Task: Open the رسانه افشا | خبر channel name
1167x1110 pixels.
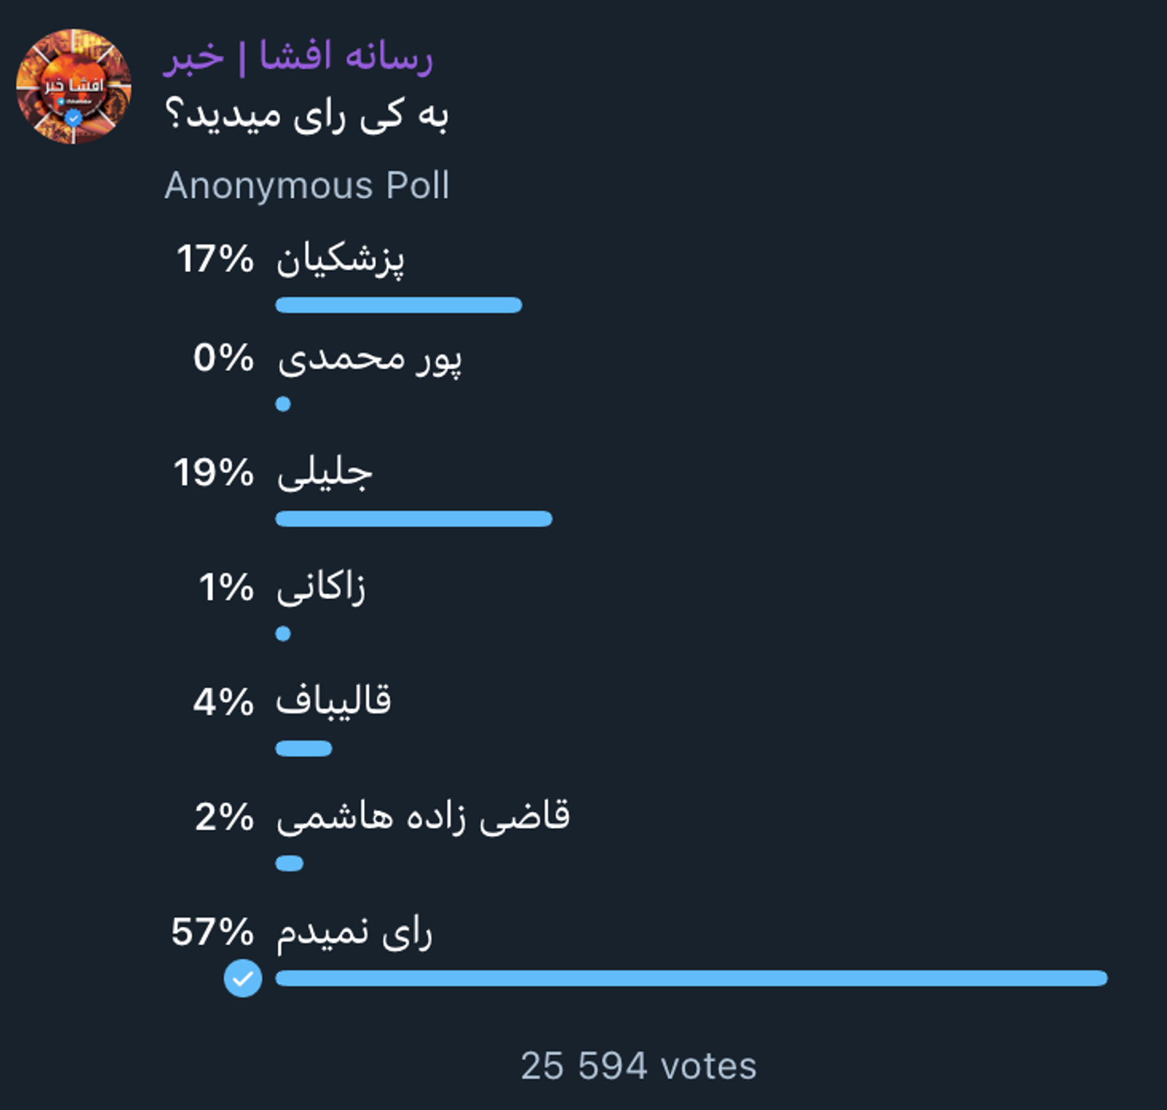Action: point(298,57)
